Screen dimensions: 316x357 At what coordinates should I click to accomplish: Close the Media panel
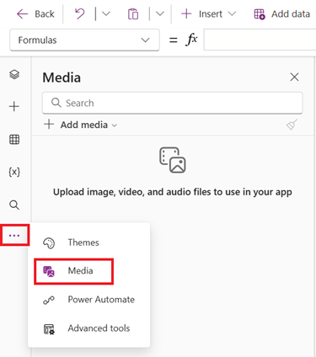(x=294, y=77)
